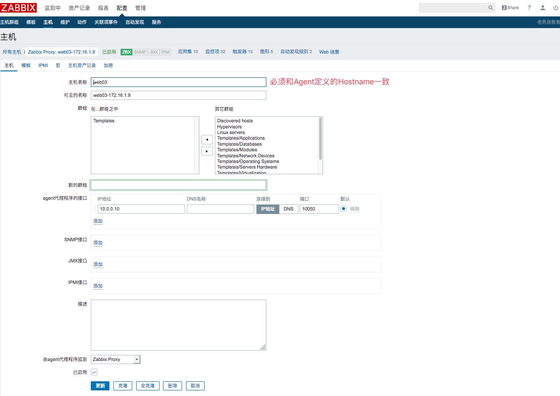The height and width of the screenshot is (396, 560).
Task: Click the IP地址 field with 10.0.0.10
Action: 141,209
